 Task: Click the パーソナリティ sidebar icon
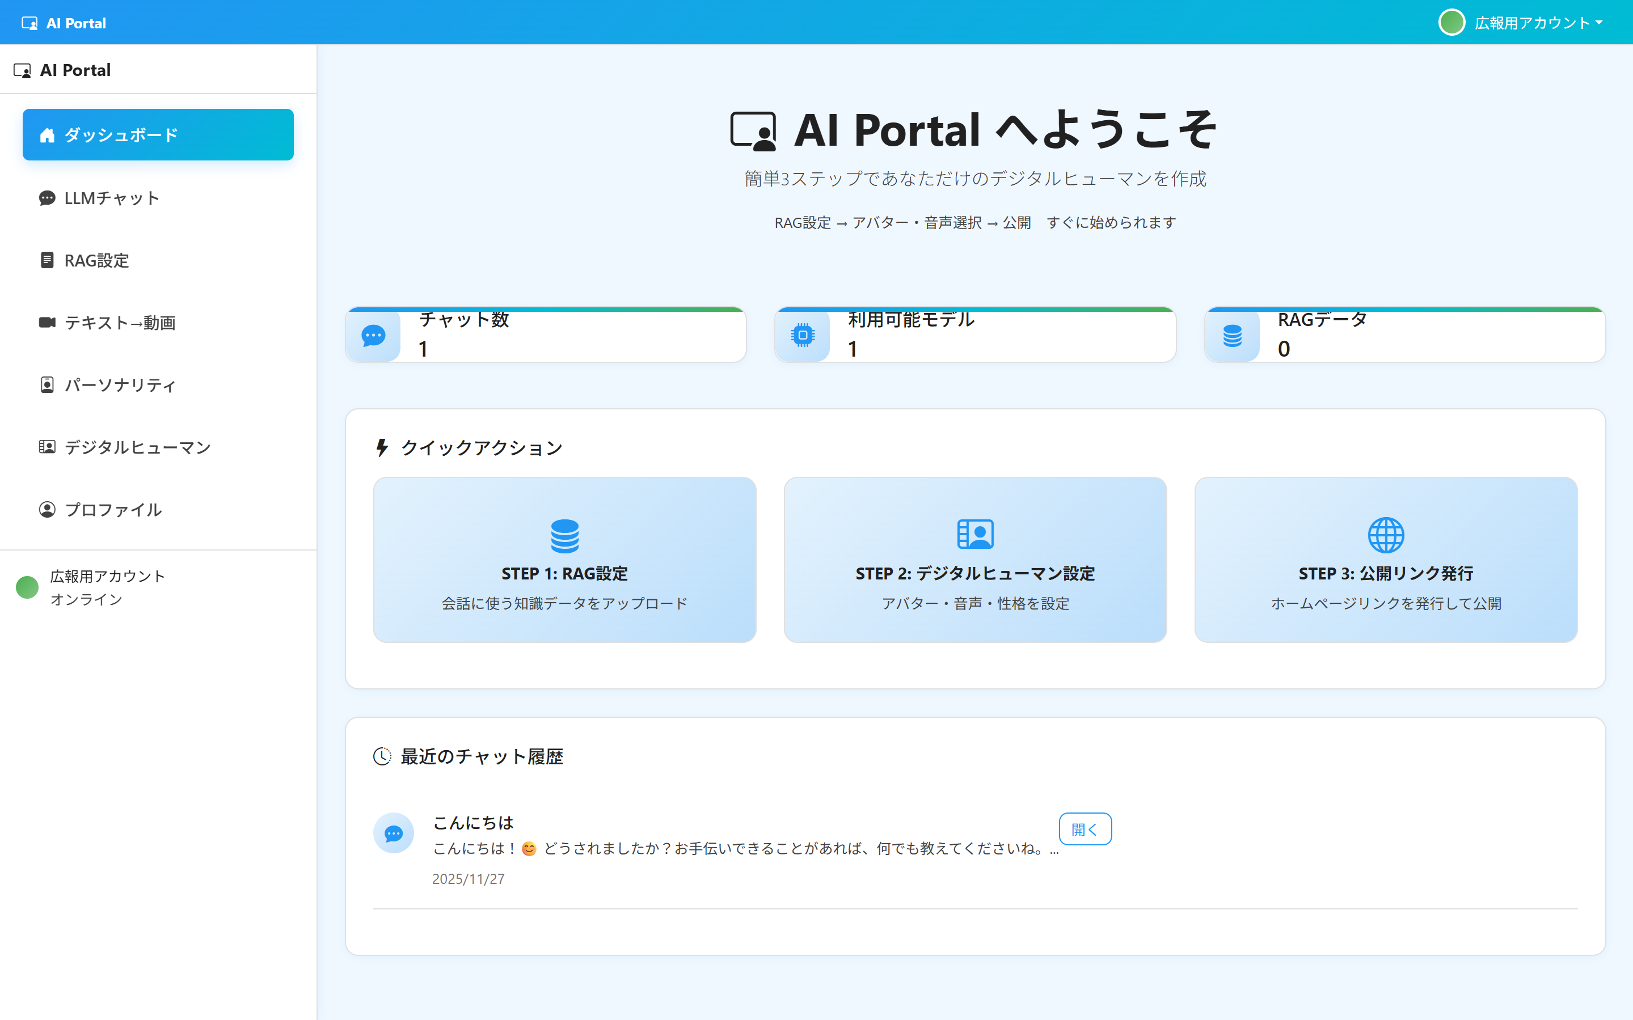tap(47, 384)
